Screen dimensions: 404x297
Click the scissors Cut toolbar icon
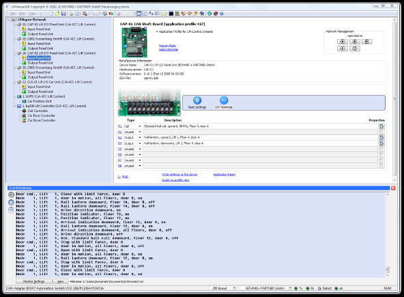click(x=119, y=14)
